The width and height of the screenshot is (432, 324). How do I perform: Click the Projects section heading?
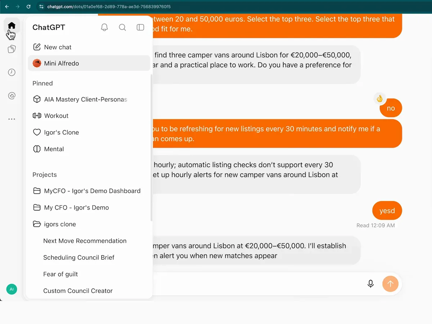[x=45, y=175]
